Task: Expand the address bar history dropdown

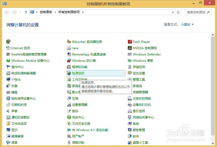Action: tap(173, 12)
